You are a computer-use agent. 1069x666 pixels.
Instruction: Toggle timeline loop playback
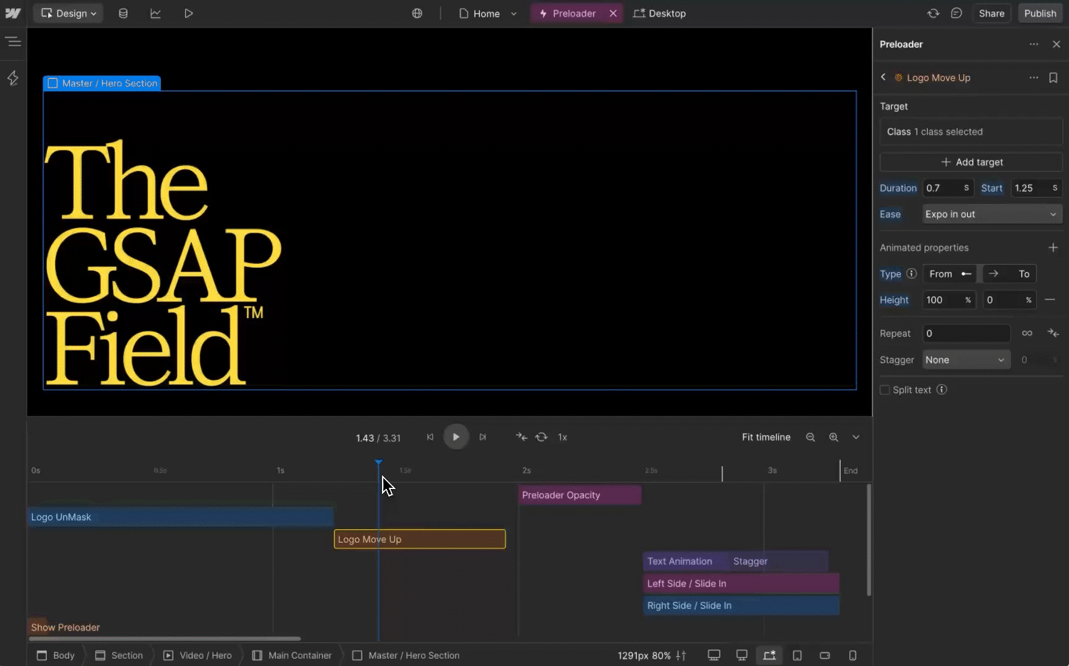(x=541, y=437)
